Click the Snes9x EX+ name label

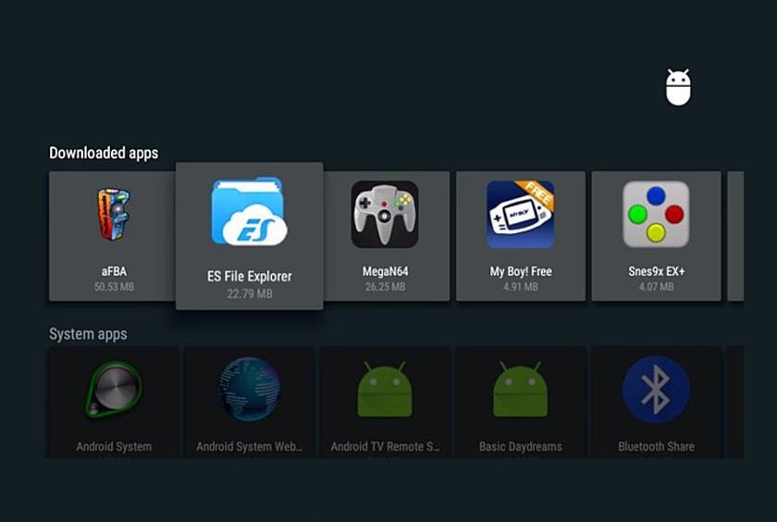[x=656, y=272]
